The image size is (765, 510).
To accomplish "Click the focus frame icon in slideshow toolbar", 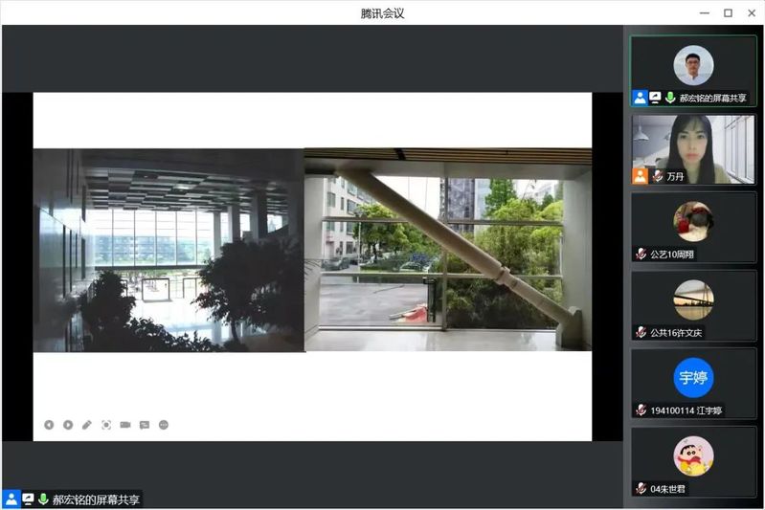I will [106, 425].
